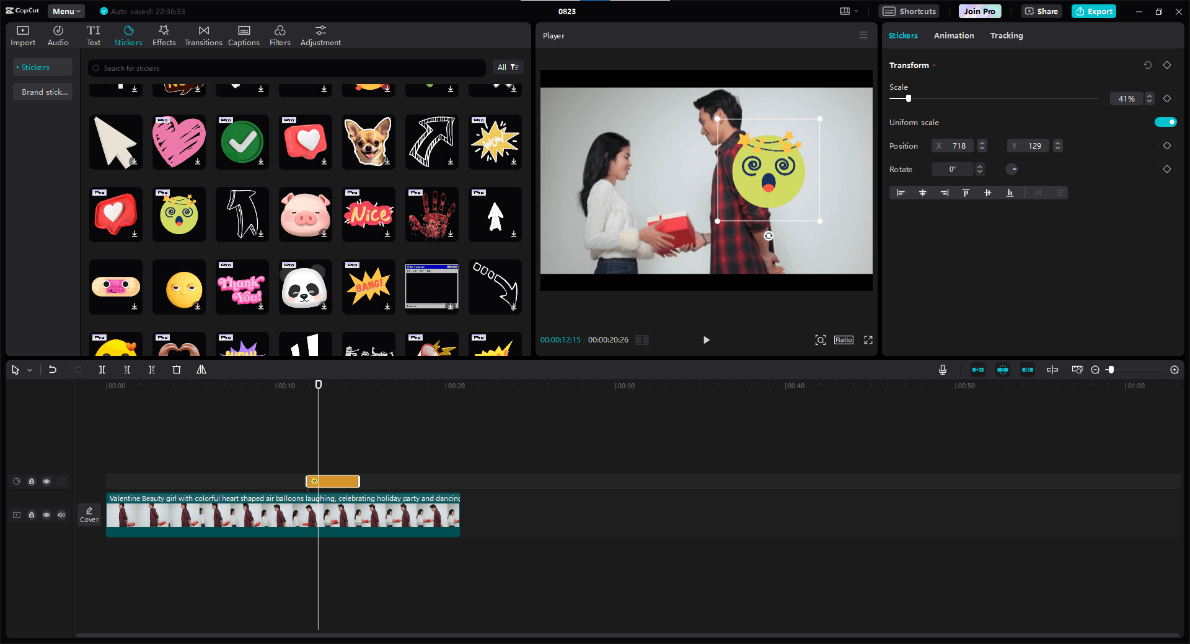
Task: Hide the sticker track with eye icon
Action: pos(46,481)
